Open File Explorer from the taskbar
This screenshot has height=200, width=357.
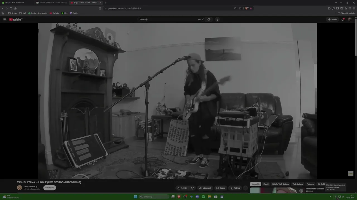tap(209, 197)
